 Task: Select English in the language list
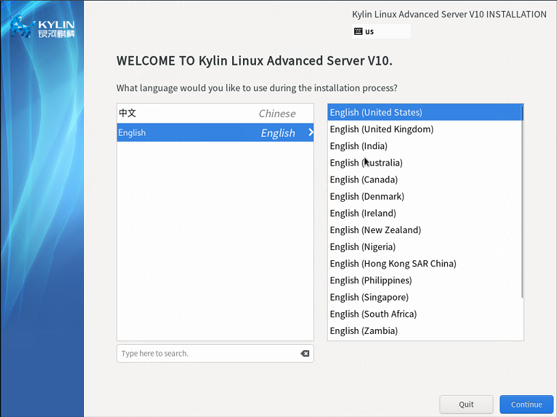pyautogui.click(x=215, y=132)
